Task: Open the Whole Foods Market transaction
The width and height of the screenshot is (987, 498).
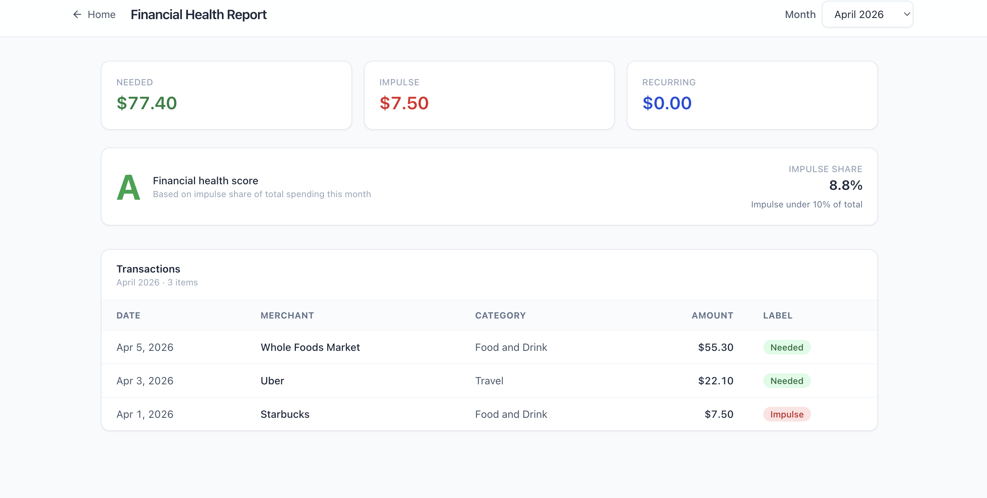Action: click(310, 348)
